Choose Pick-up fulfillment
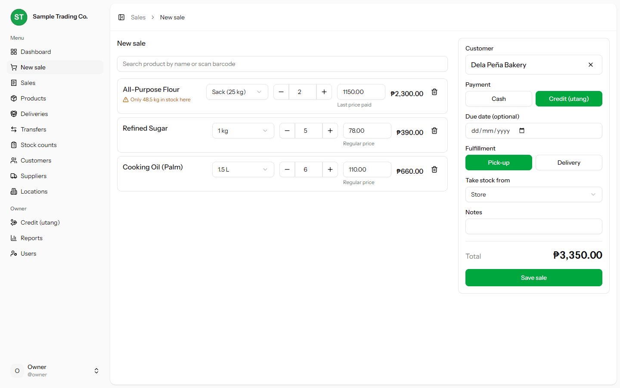This screenshot has width=620, height=388. point(499,163)
